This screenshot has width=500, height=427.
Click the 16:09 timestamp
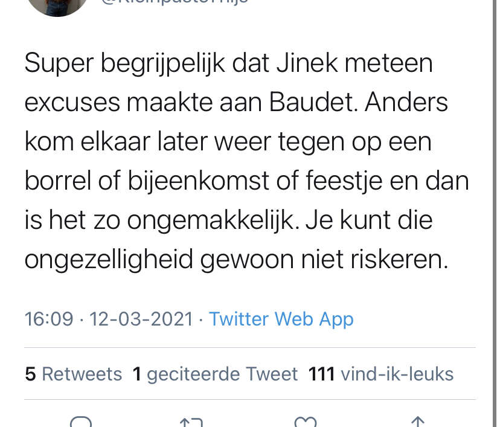49,319
